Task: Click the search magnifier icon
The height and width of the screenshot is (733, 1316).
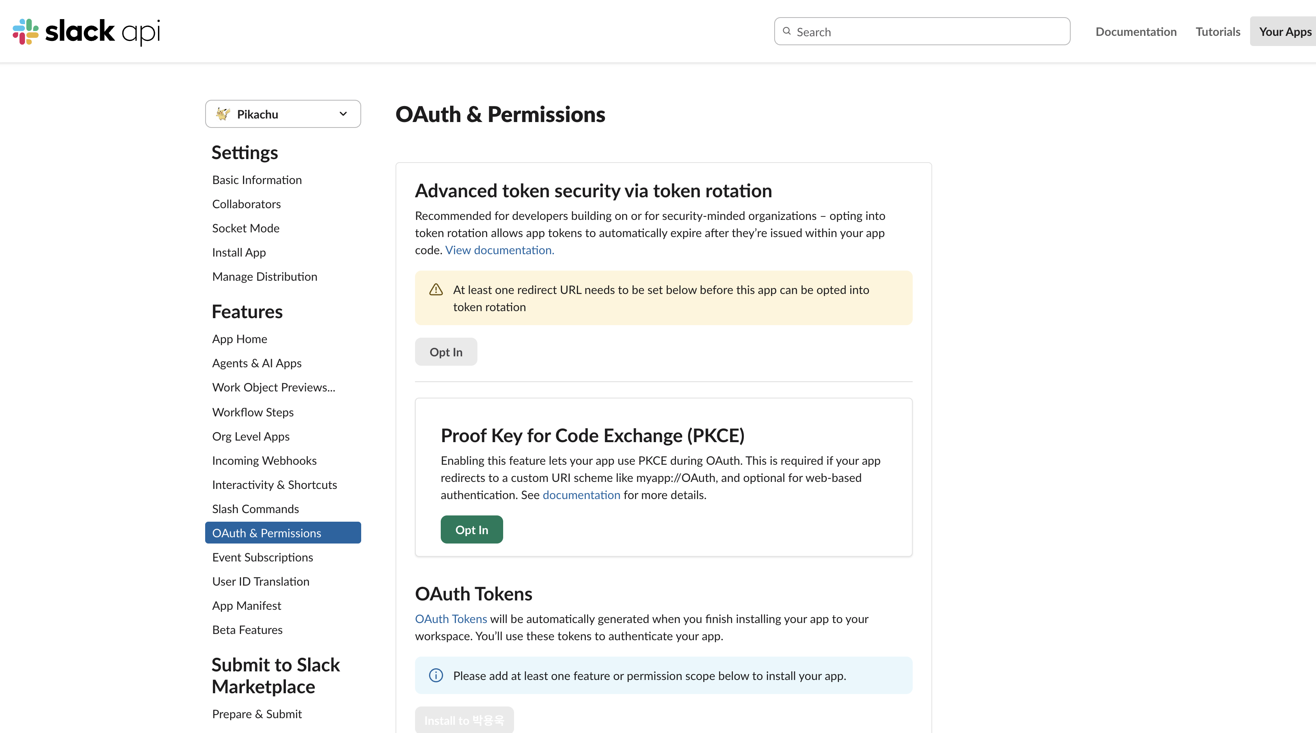Action: click(x=787, y=31)
